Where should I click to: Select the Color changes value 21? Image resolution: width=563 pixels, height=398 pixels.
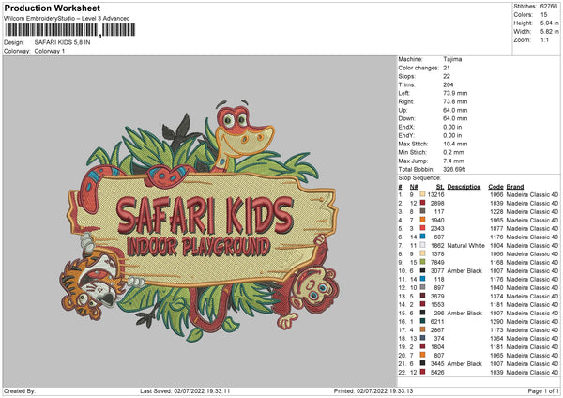[447, 68]
